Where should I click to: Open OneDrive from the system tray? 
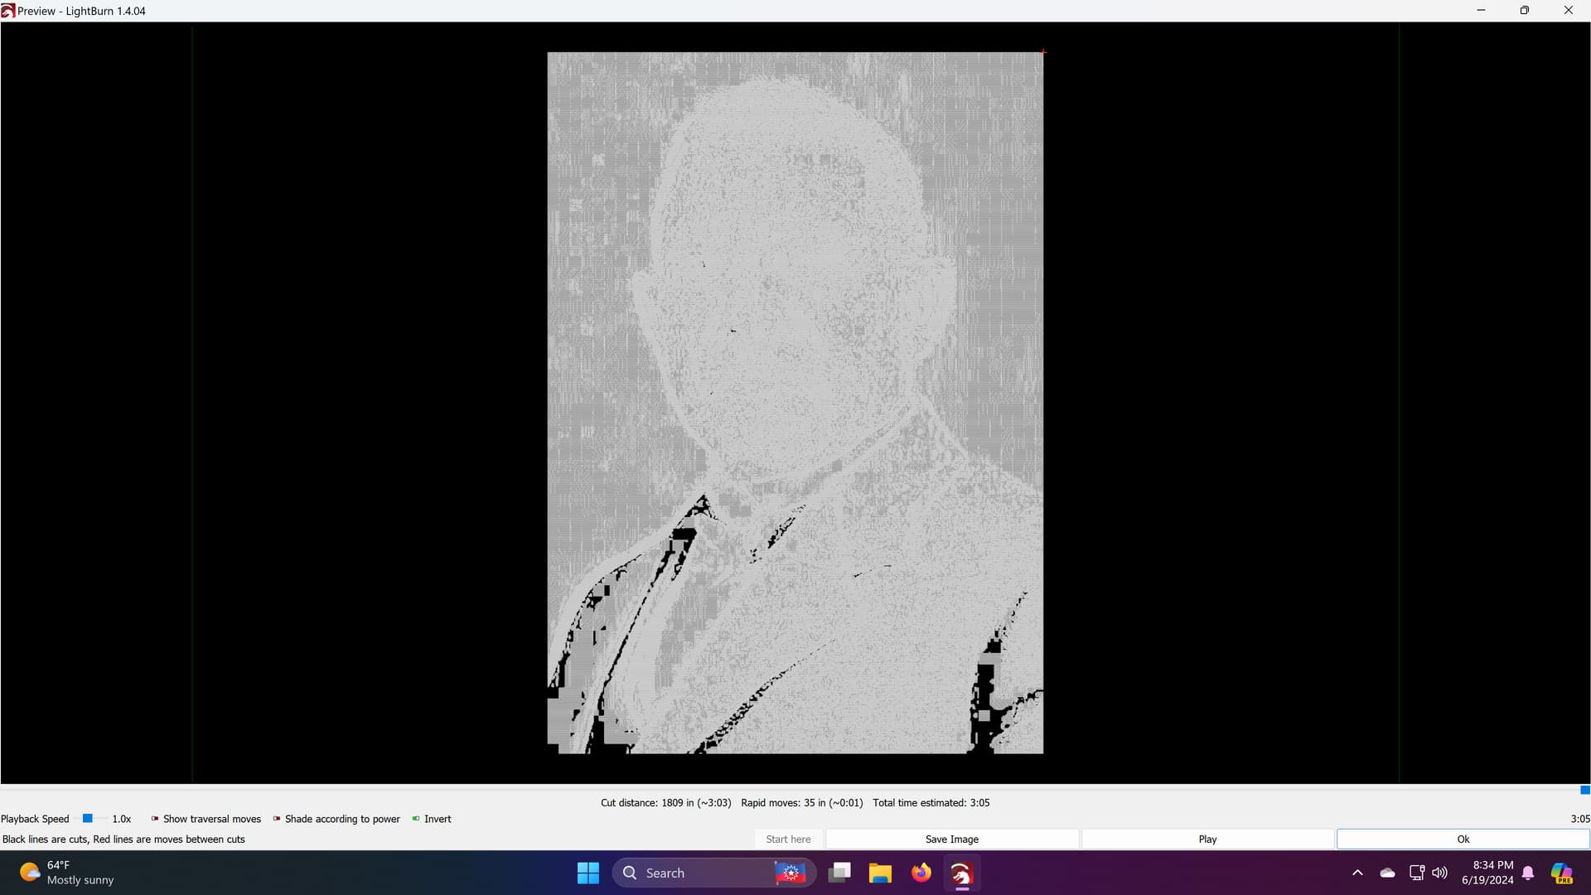1387,872
